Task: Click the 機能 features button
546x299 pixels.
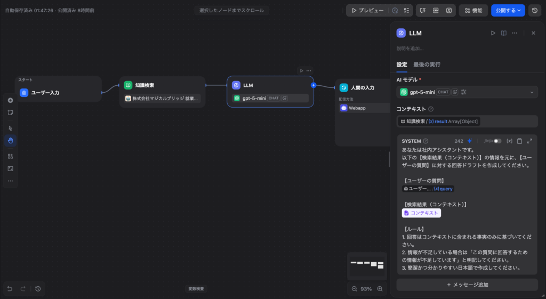Action: [x=473, y=11]
